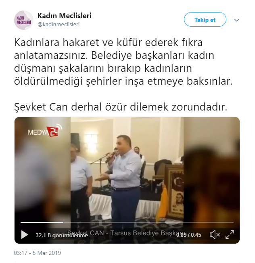Click the played white portion of the progress bar

pyautogui.click(x=42, y=222)
